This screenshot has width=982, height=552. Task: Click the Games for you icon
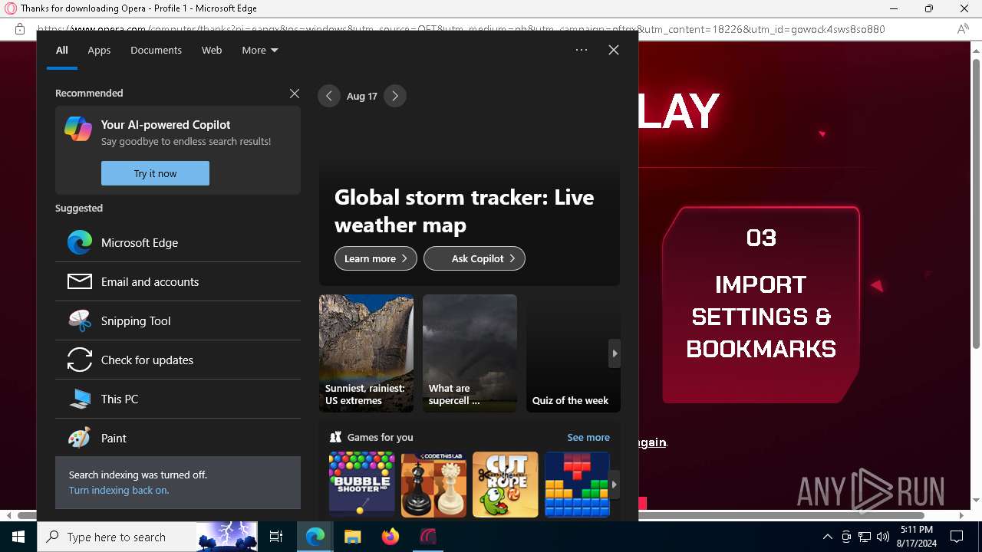(335, 437)
